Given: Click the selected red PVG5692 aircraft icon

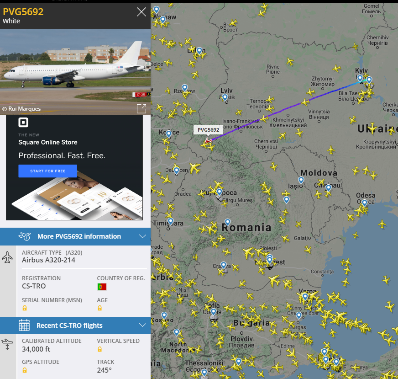Looking at the screenshot, I should pos(208,140).
